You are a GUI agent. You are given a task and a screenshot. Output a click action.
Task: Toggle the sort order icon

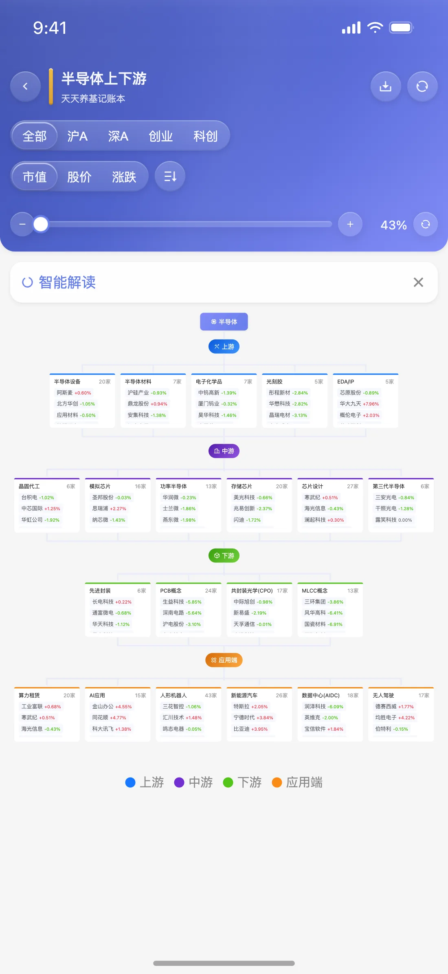(x=170, y=176)
